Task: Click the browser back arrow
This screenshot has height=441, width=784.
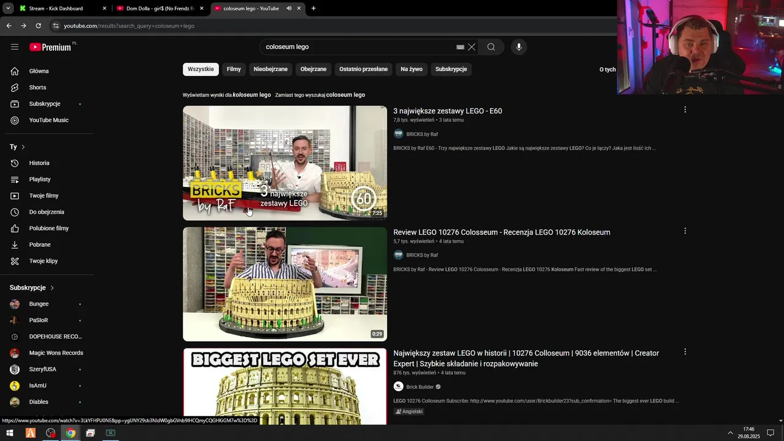Action: click(9, 26)
